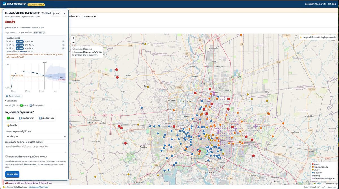This screenshot has height=189, width=339.
Task: Click the ลดลง trend badge for 48 ชม.
Action: click(x=19, y=48)
